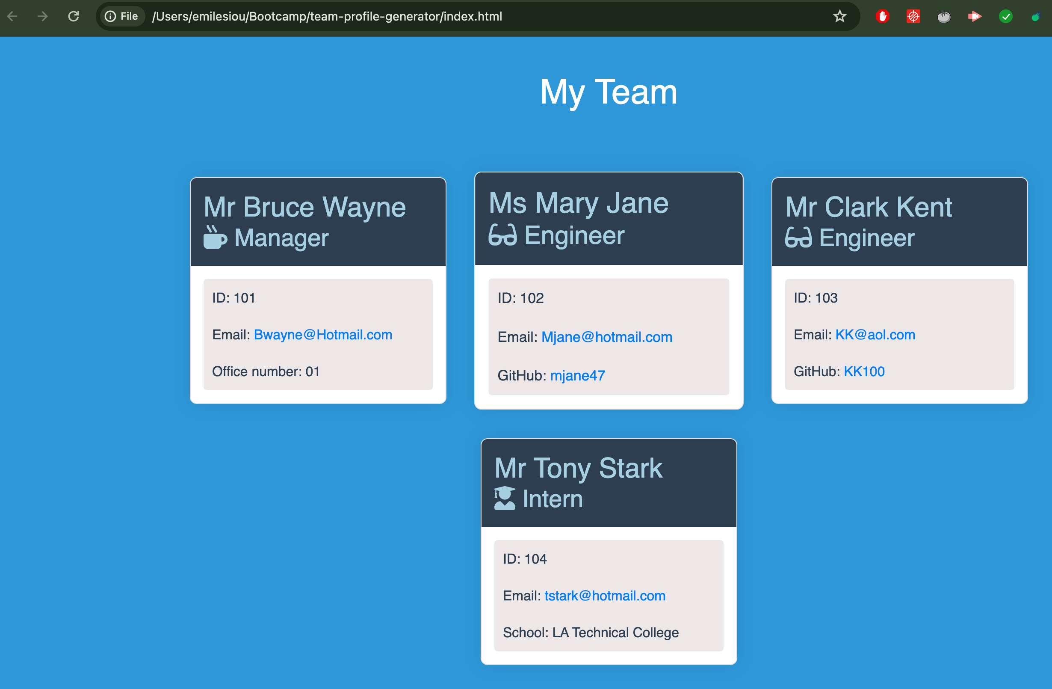The height and width of the screenshot is (689, 1052).
Task: Open KK100 GitHub profile link
Action: (864, 371)
